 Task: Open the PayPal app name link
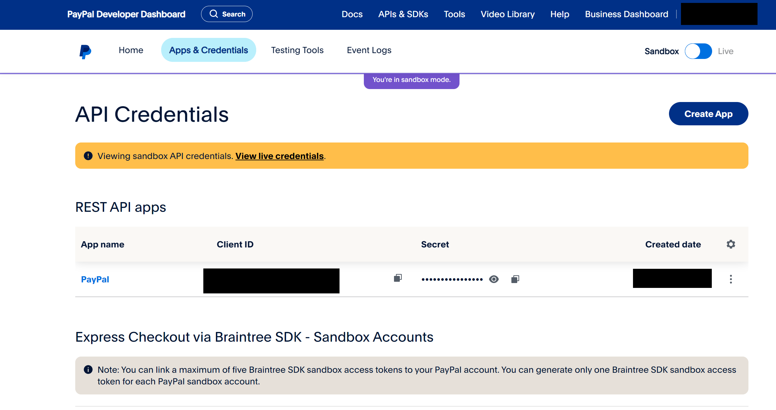95,279
